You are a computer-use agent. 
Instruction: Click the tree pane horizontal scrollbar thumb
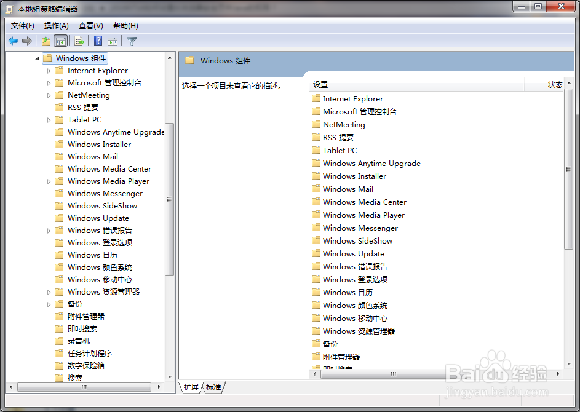(x=84, y=387)
